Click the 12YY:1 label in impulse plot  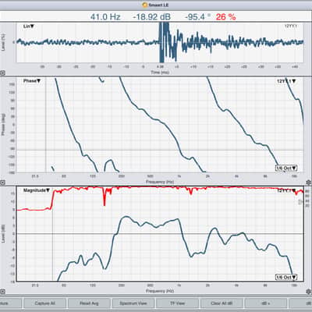coord(291,27)
